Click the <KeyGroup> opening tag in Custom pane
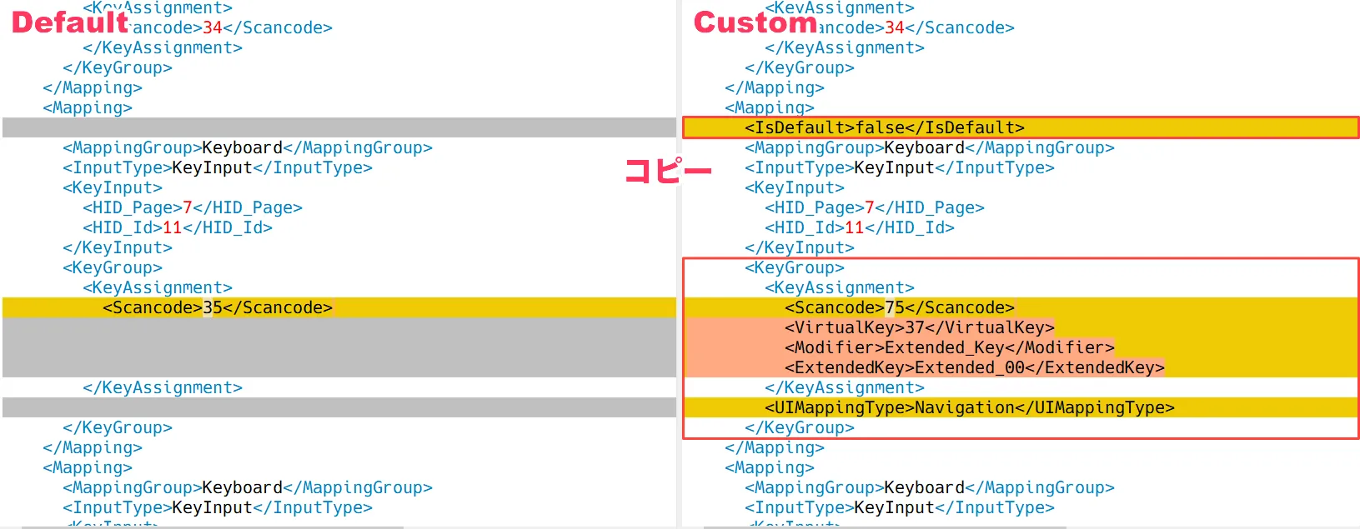1360x529 pixels. (x=795, y=267)
